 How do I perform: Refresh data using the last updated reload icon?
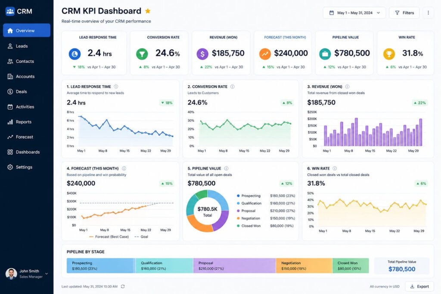click(x=123, y=286)
